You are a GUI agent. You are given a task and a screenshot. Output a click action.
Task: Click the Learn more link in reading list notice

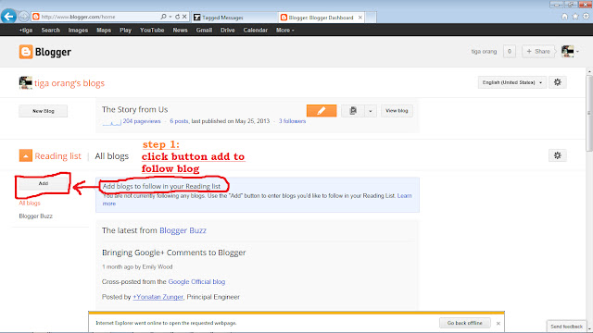click(x=404, y=195)
